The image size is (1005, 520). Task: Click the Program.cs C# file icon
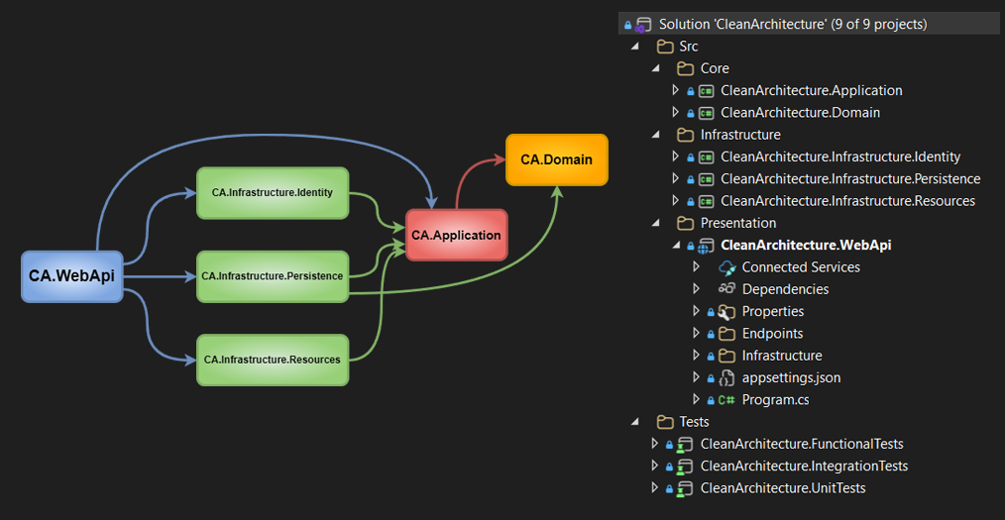pyautogui.click(x=726, y=400)
